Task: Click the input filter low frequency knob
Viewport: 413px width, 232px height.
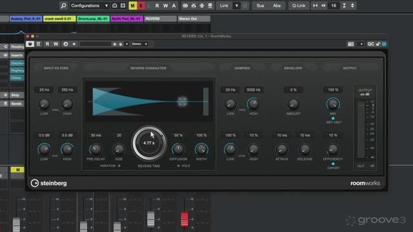Action: tap(44, 104)
